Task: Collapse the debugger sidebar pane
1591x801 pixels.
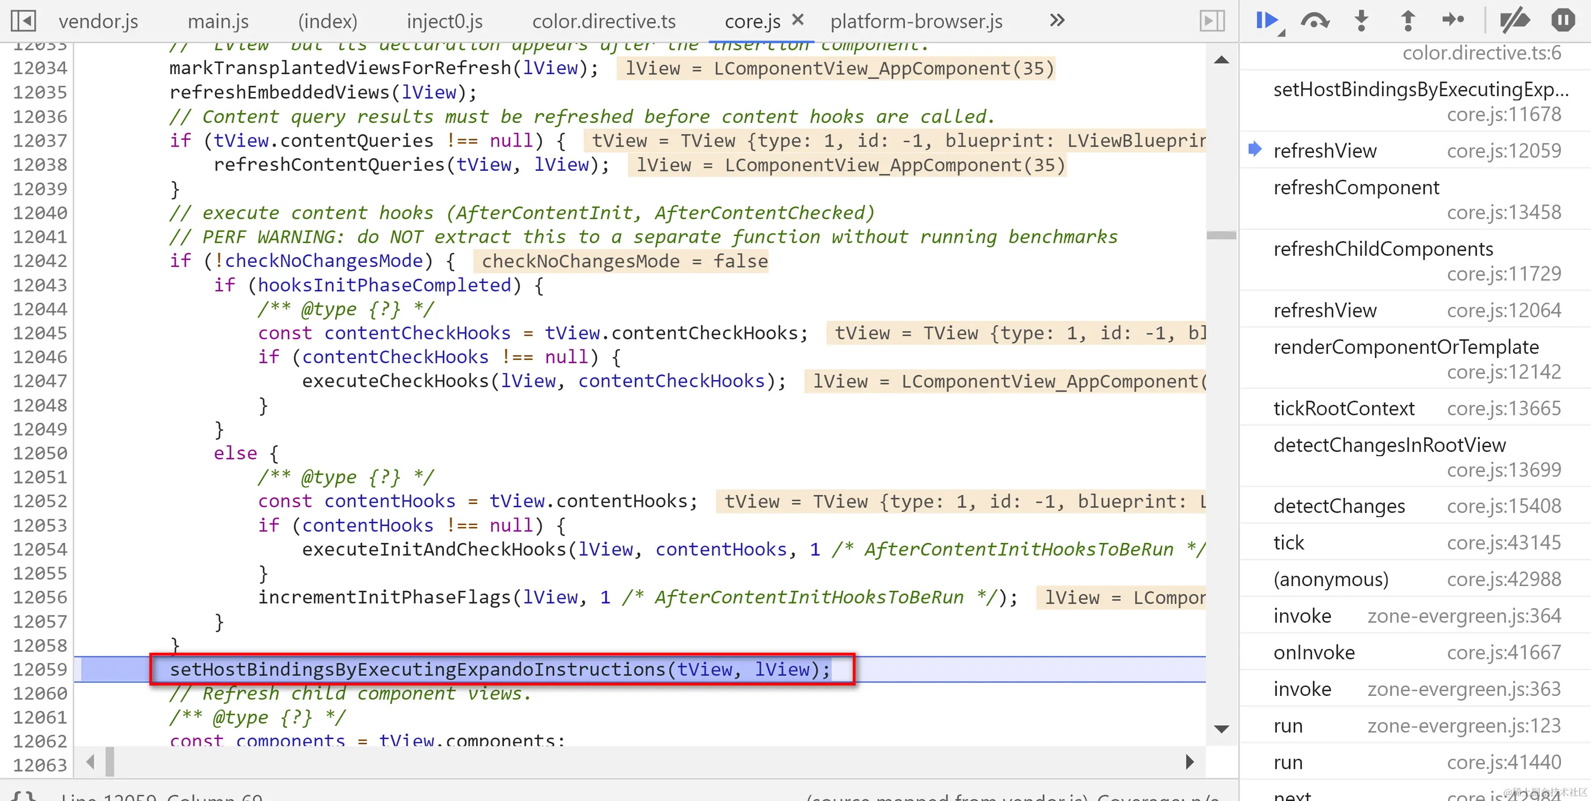Action: click(1212, 21)
